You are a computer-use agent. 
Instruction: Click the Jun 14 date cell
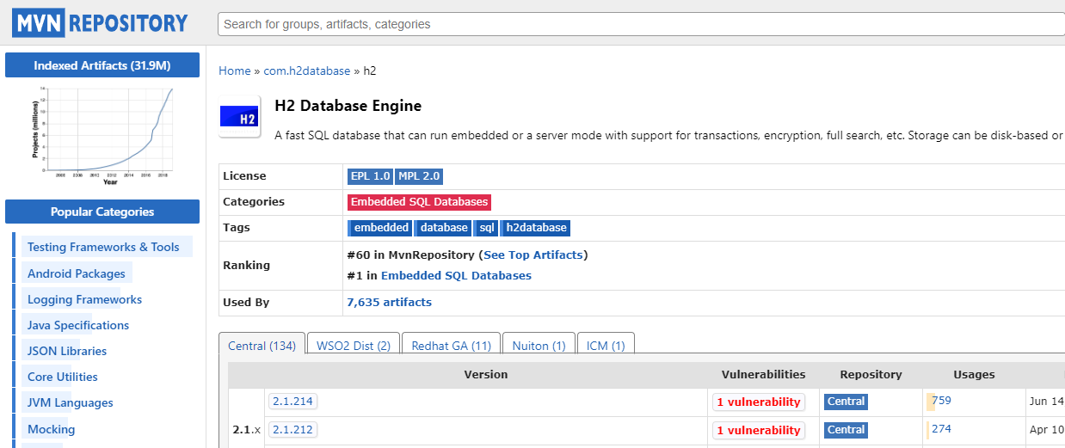point(1047,401)
